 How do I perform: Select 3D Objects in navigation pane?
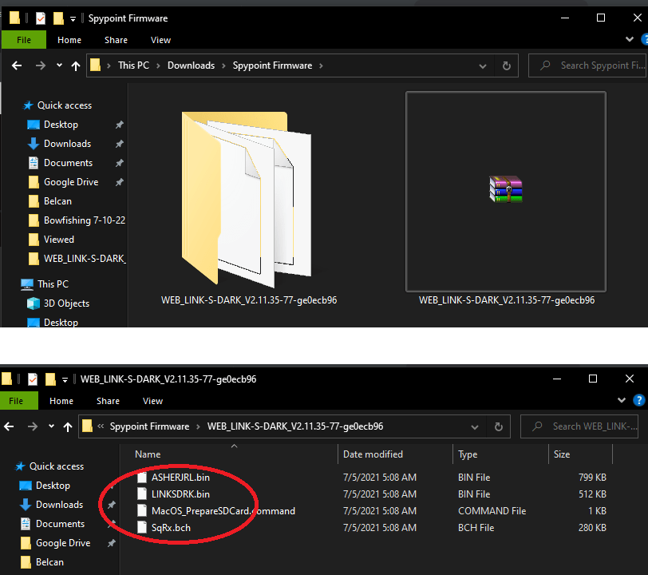[x=66, y=303]
